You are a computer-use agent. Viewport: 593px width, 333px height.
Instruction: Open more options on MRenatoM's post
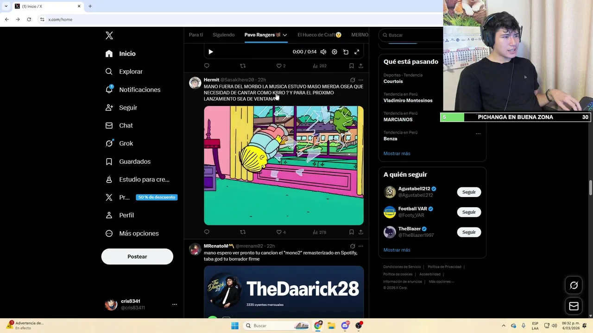[361, 246]
